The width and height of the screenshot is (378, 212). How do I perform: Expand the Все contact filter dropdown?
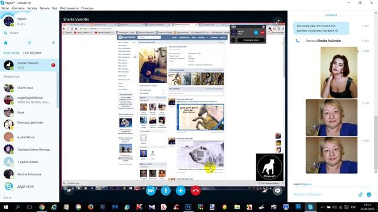[7, 198]
